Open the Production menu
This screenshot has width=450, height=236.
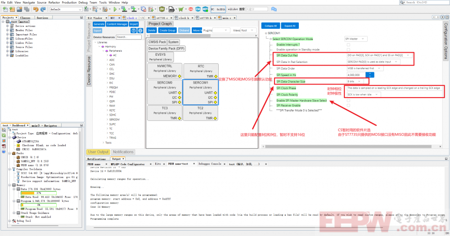69,2
